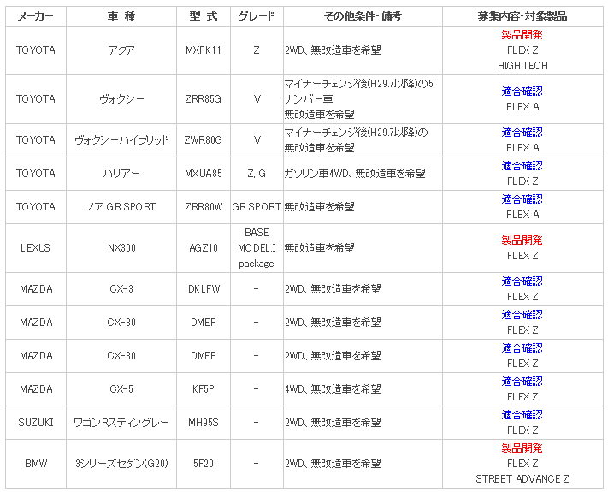
Task: Select model code ZRR80W
Action: pos(204,207)
